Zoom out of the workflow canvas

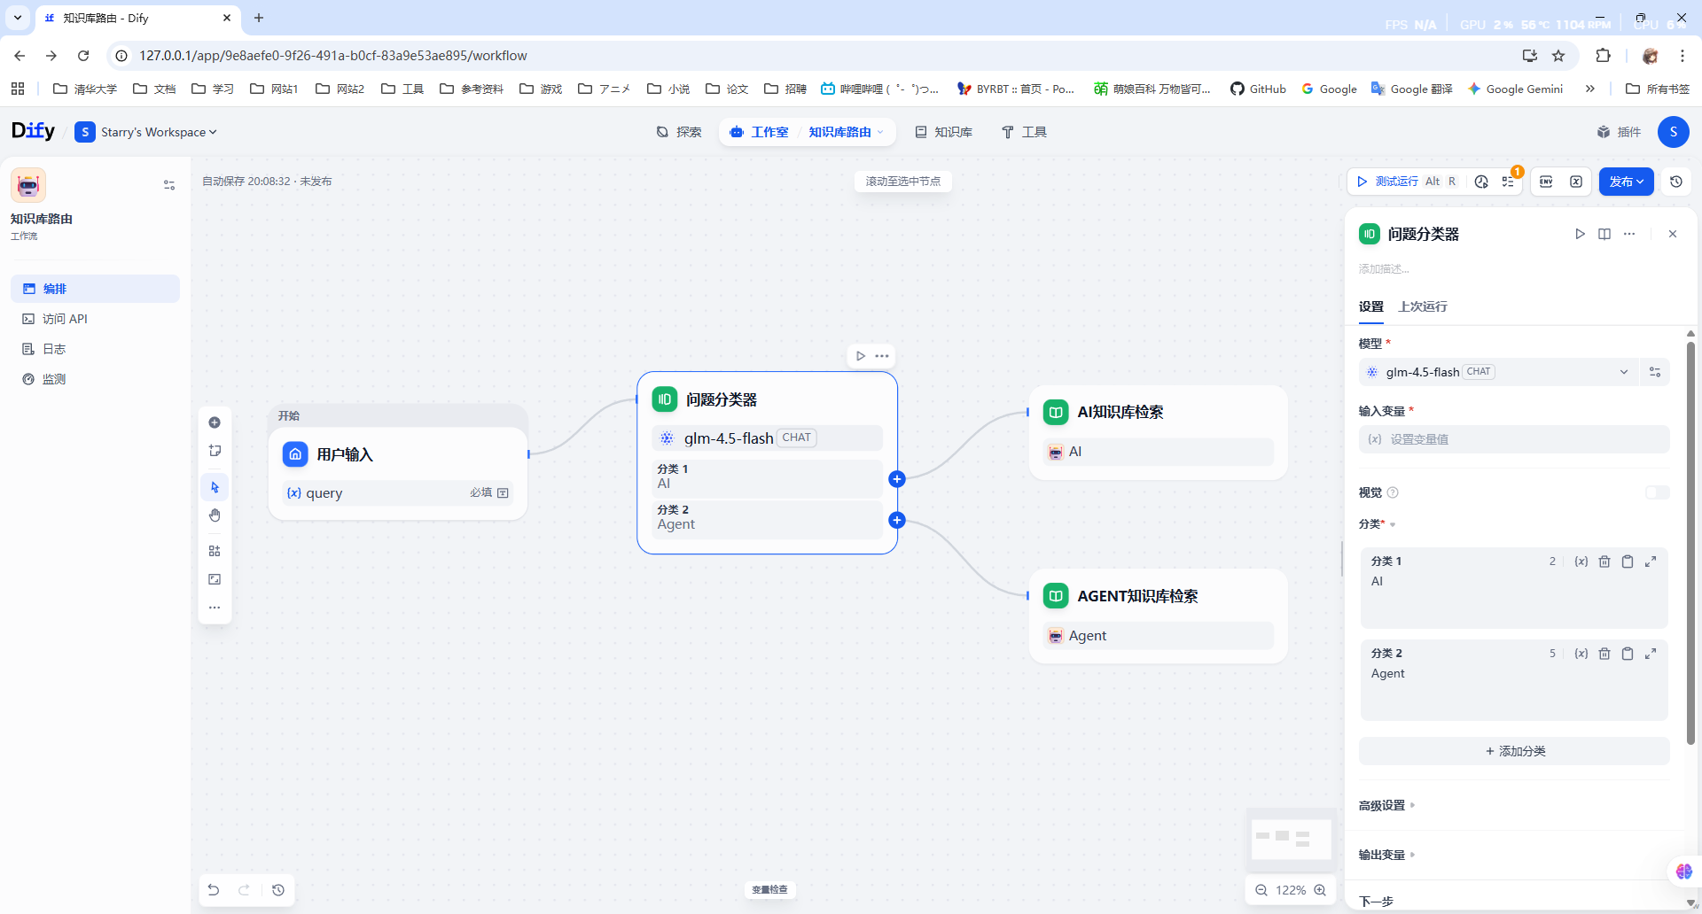1261,890
